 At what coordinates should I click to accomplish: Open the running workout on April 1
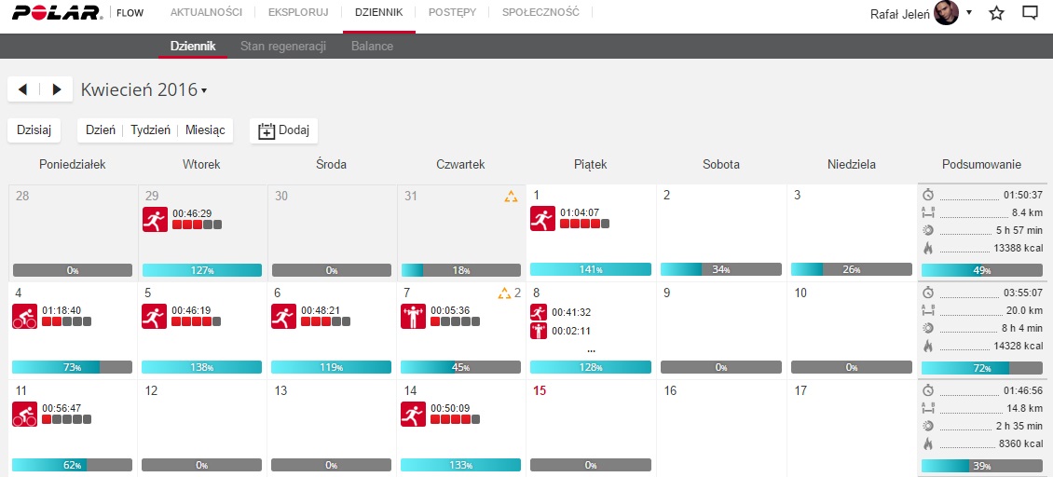click(542, 219)
